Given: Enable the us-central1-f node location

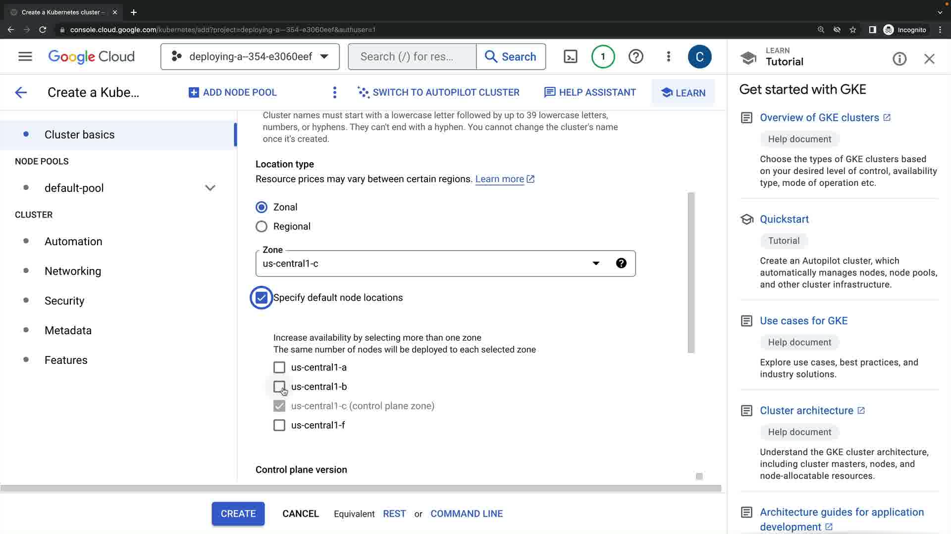Looking at the screenshot, I should pyautogui.click(x=279, y=425).
